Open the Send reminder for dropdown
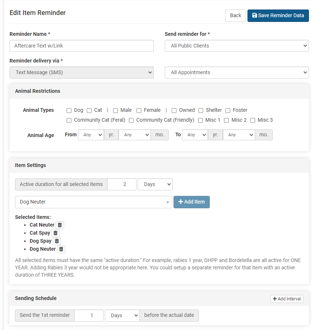Viewport: 313px width, 330px height. [x=236, y=46]
